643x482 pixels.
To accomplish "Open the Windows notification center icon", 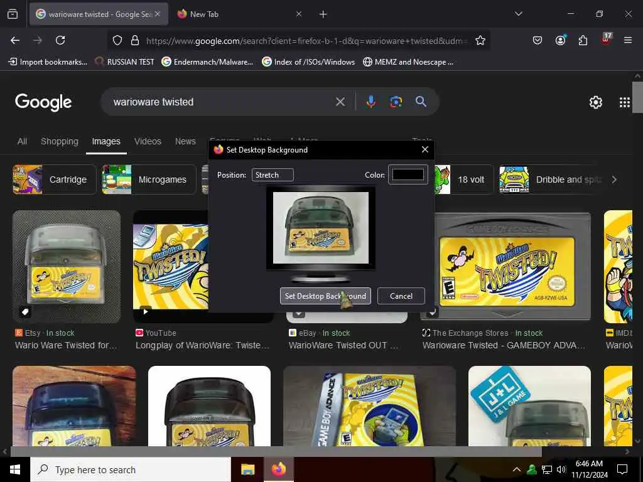I will point(622,469).
